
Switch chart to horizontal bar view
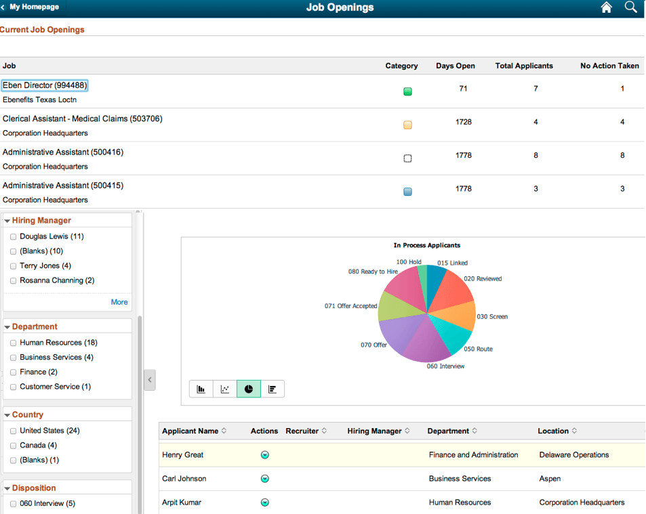click(272, 389)
